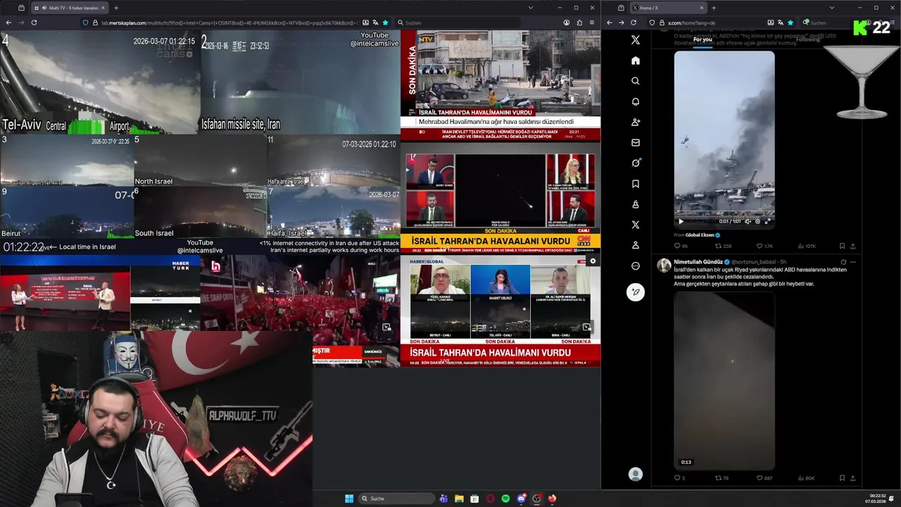Image resolution: width=901 pixels, height=507 pixels.
Task: Click the X logo atop the sidebar
Action: click(636, 40)
